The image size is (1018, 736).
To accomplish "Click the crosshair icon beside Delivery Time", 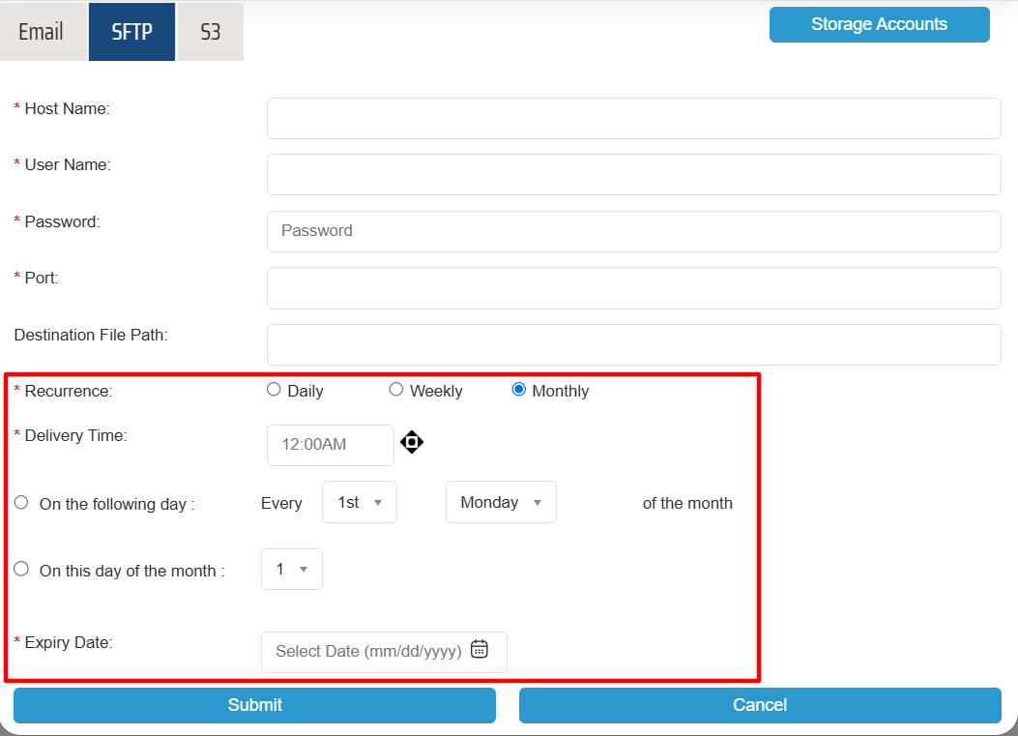I will point(412,443).
